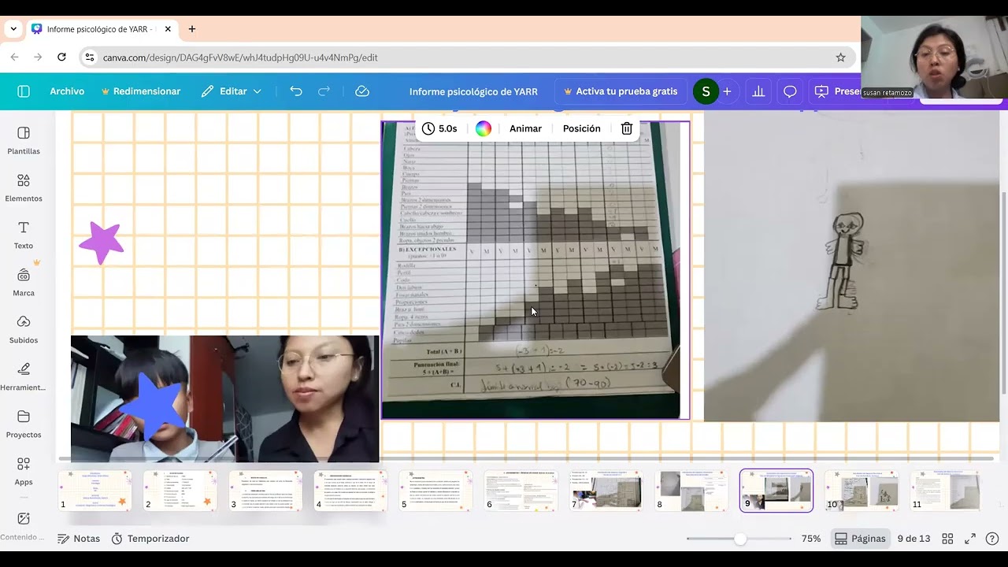
Task: Open the 75% zoom level menu
Action: 811,539
